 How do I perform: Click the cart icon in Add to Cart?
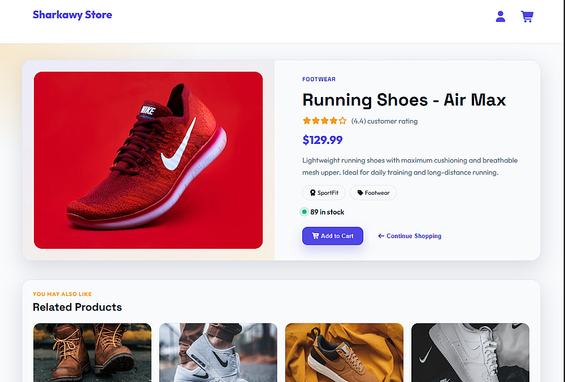315,236
